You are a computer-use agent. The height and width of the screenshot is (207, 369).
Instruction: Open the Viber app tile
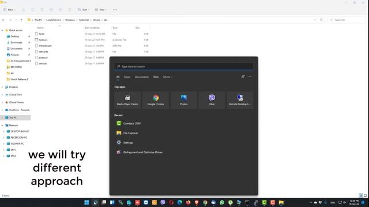pyautogui.click(x=212, y=100)
